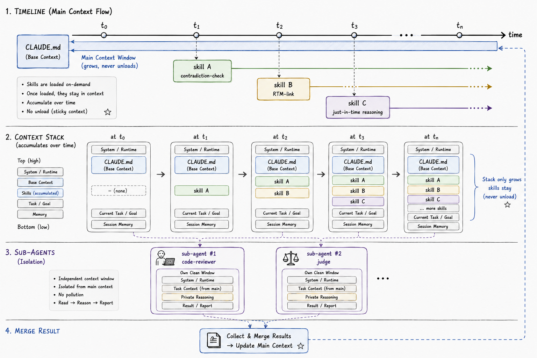Image resolution: width=537 pixels, height=358 pixels.
Task: Click the star next to "Update Main Context"
Action: point(301,346)
